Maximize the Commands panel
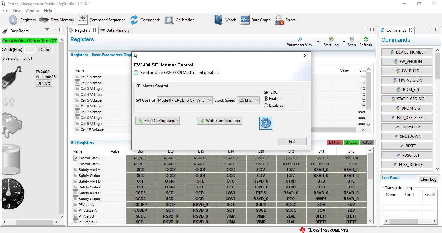This screenshot has width=442, height=233. tap(436, 29)
